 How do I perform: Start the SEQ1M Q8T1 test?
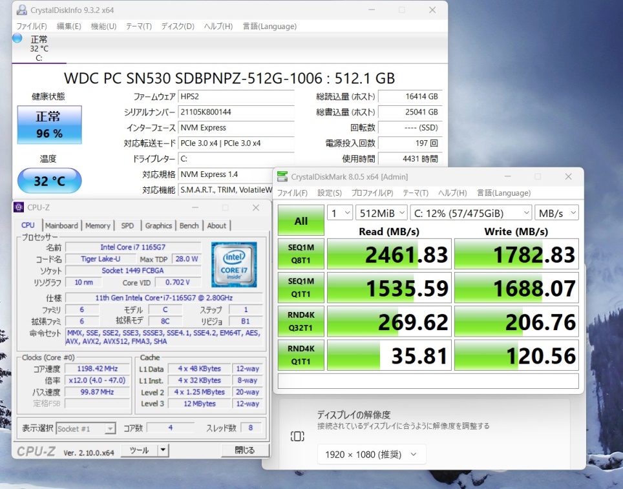pos(301,254)
